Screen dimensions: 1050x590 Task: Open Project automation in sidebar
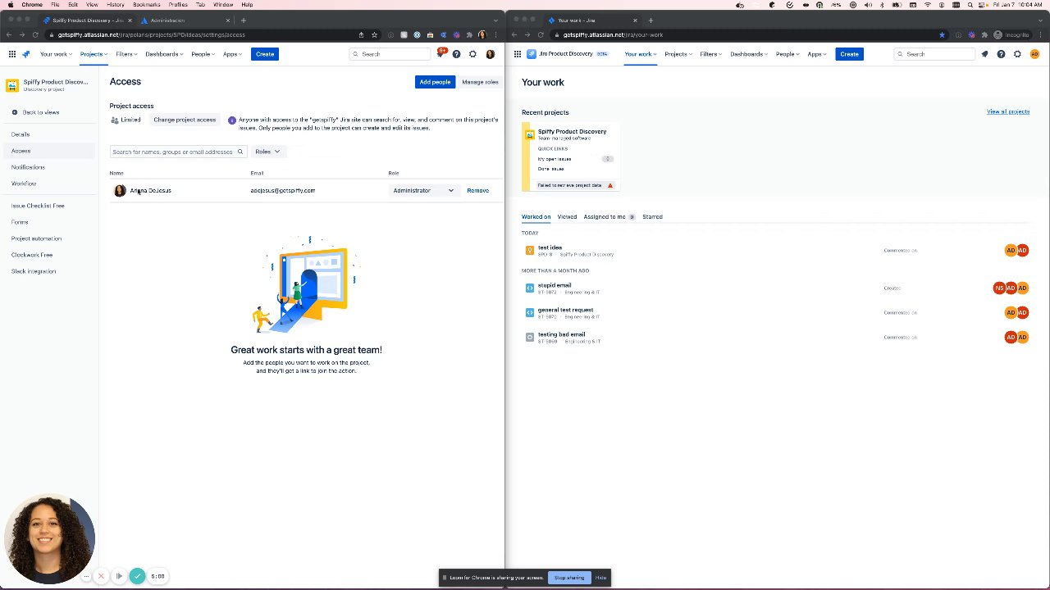pos(36,238)
